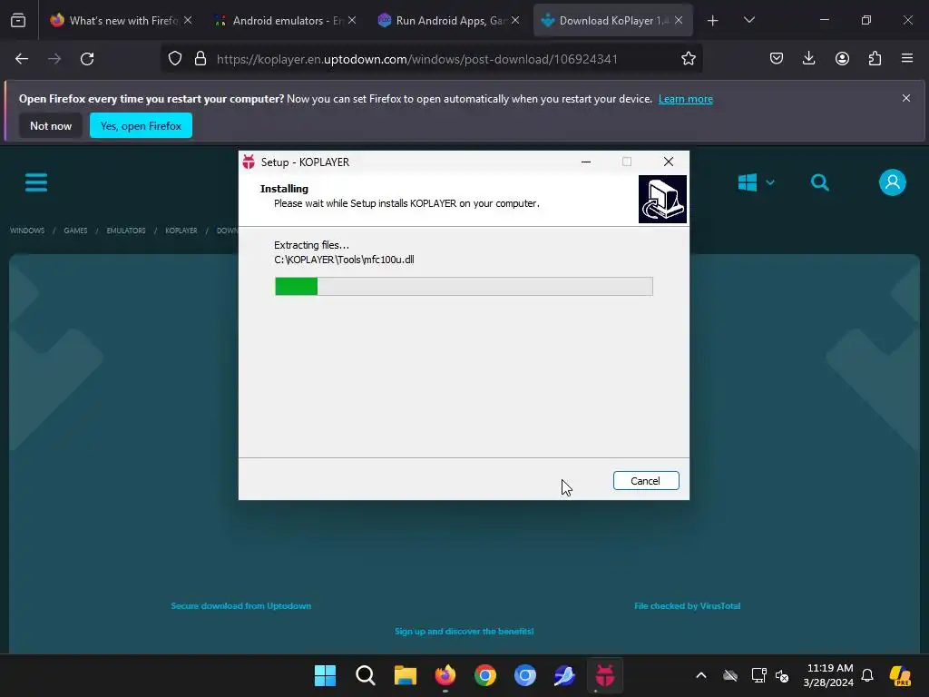This screenshot has height=697, width=929.
Task: Go to GAMES breadcrumb
Action: pos(76,231)
